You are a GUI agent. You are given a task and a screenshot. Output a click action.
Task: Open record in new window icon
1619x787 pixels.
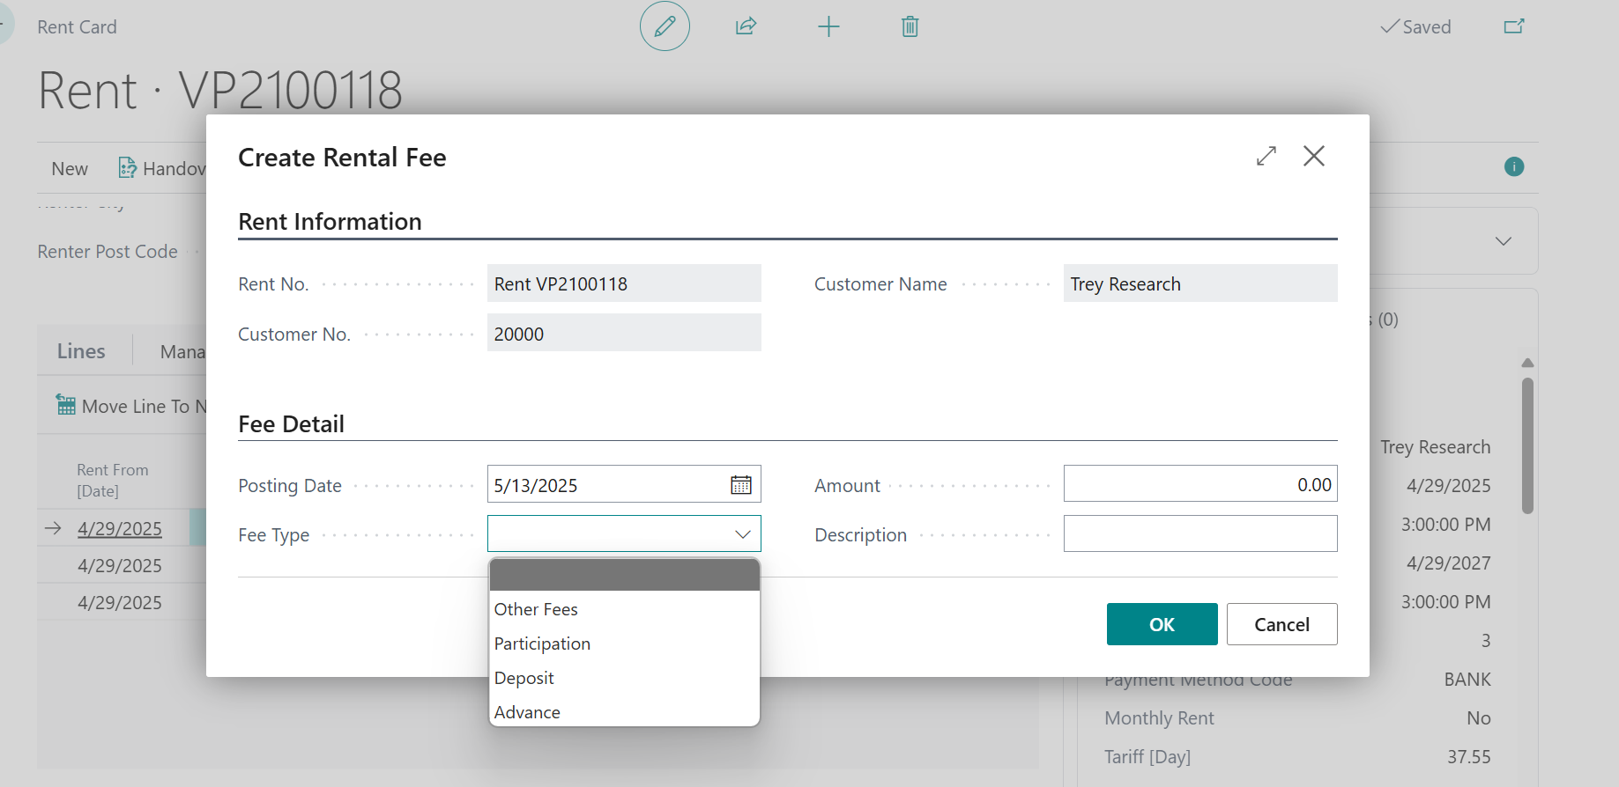(x=1513, y=26)
